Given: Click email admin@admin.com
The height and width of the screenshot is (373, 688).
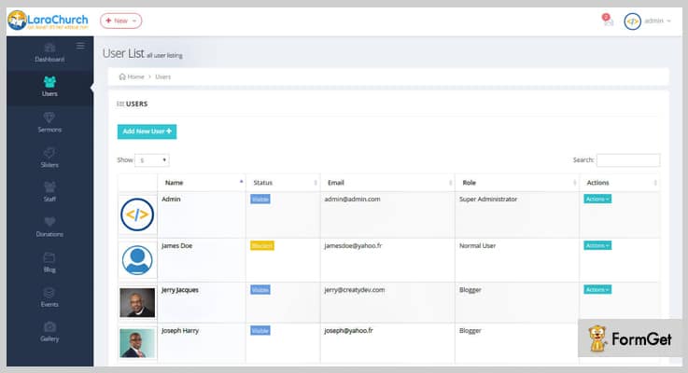Looking at the screenshot, I should 352,199.
